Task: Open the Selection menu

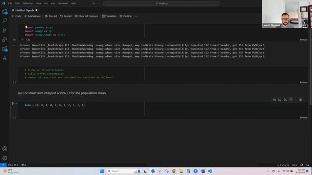Action: pos(27,3)
